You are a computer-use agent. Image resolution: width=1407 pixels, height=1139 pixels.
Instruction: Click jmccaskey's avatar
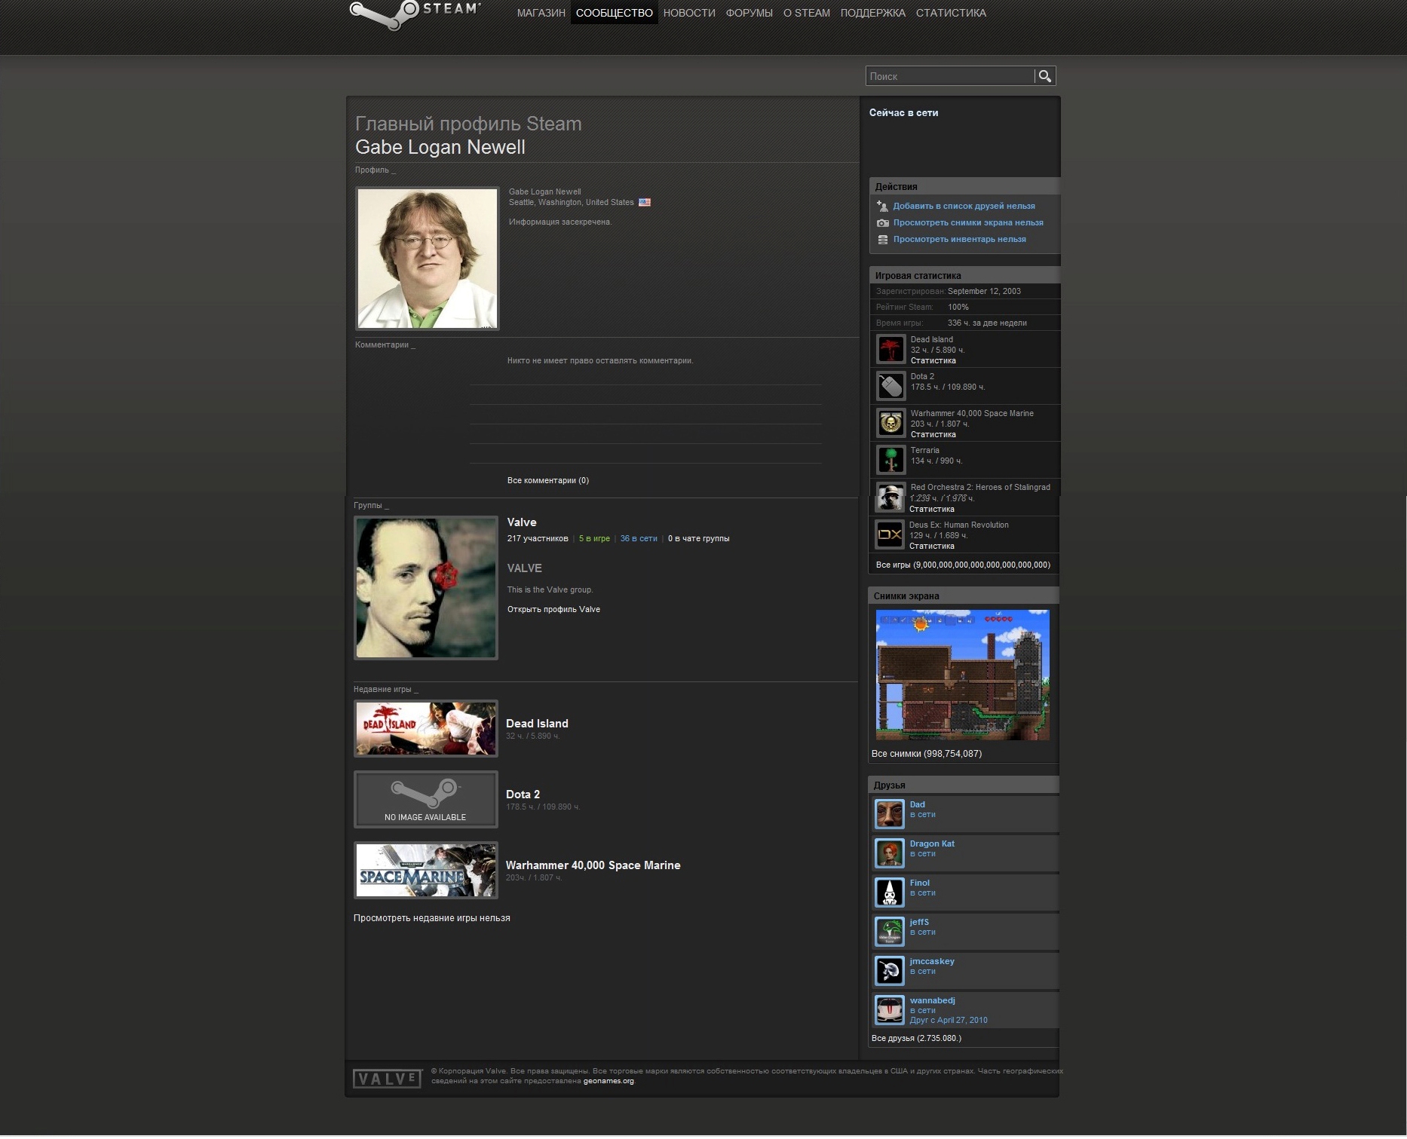point(889,971)
